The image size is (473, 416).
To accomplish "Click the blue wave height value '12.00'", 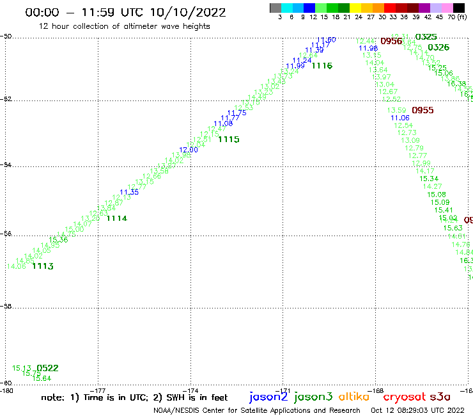I will click(x=189, y=150).
